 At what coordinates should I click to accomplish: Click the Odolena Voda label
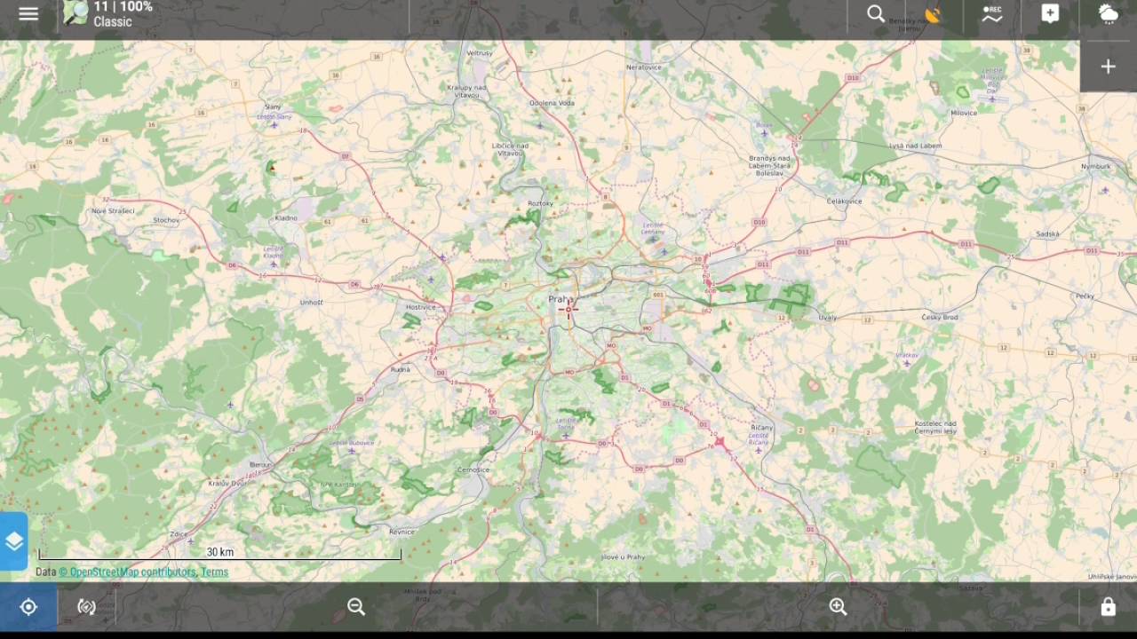click(x=552, y=103)
